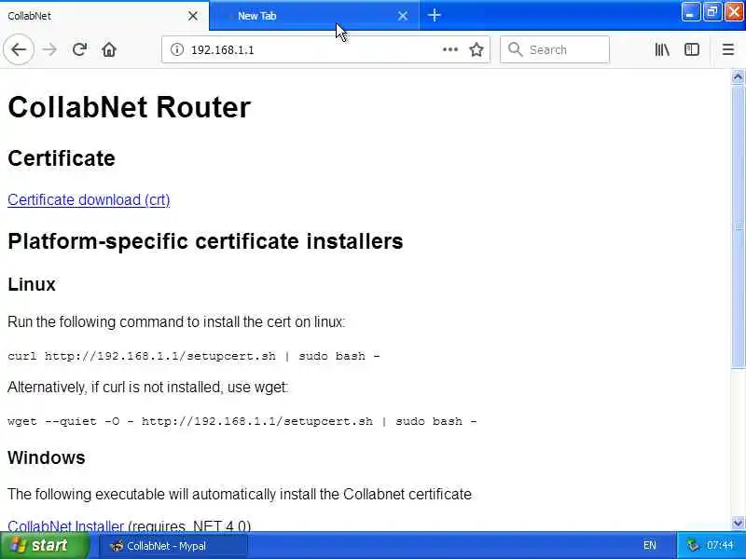Click the network tray icon
746x559 pixels.
(x=692, y=545)
